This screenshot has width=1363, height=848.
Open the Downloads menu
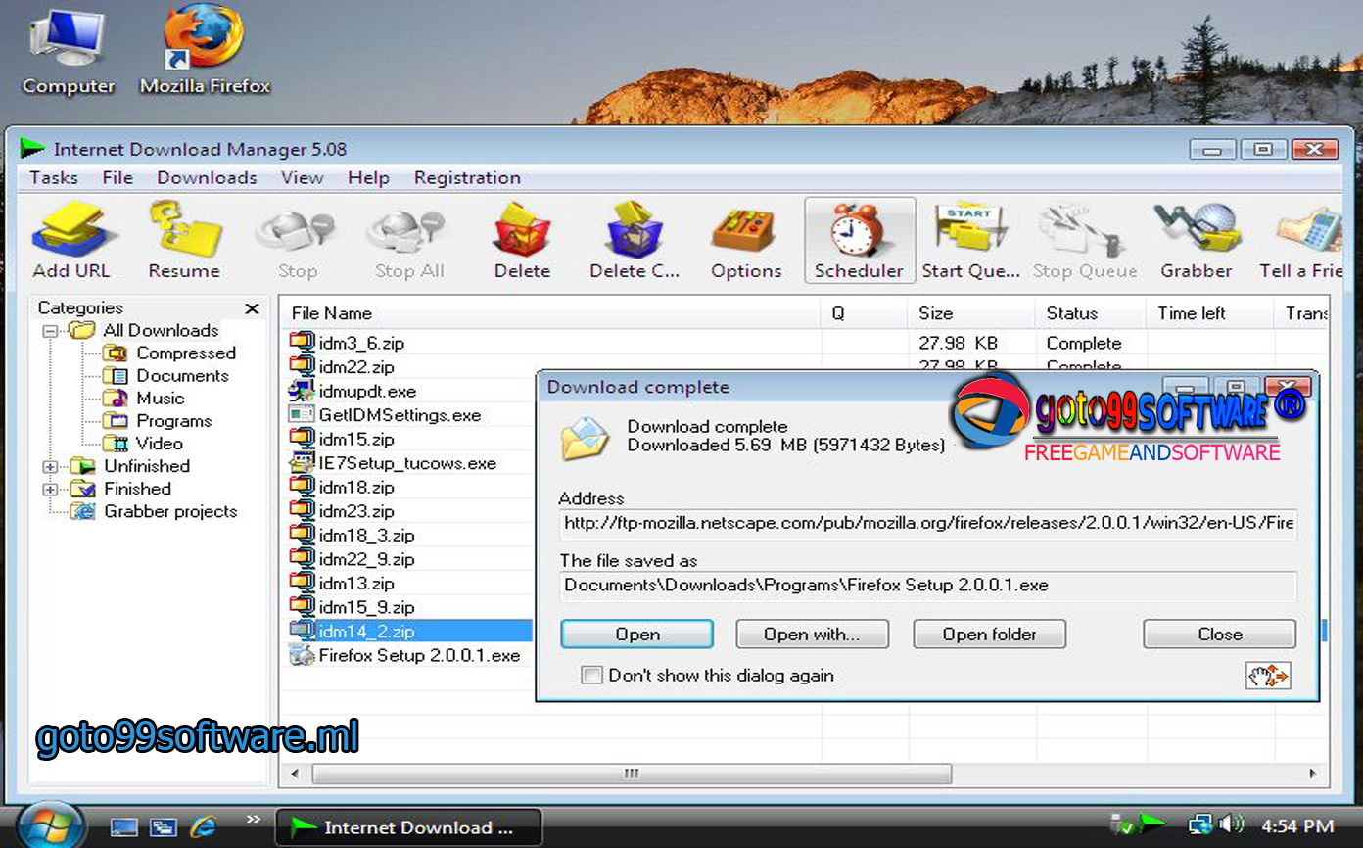[207, 177]
